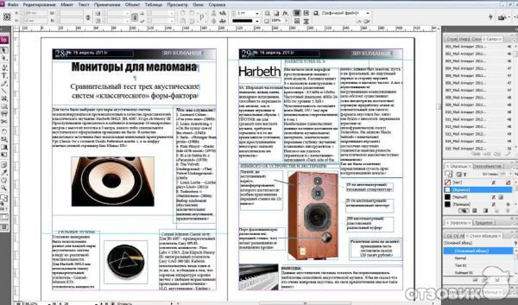Switch to the Стили объектов tab

[x=488, y=166]
